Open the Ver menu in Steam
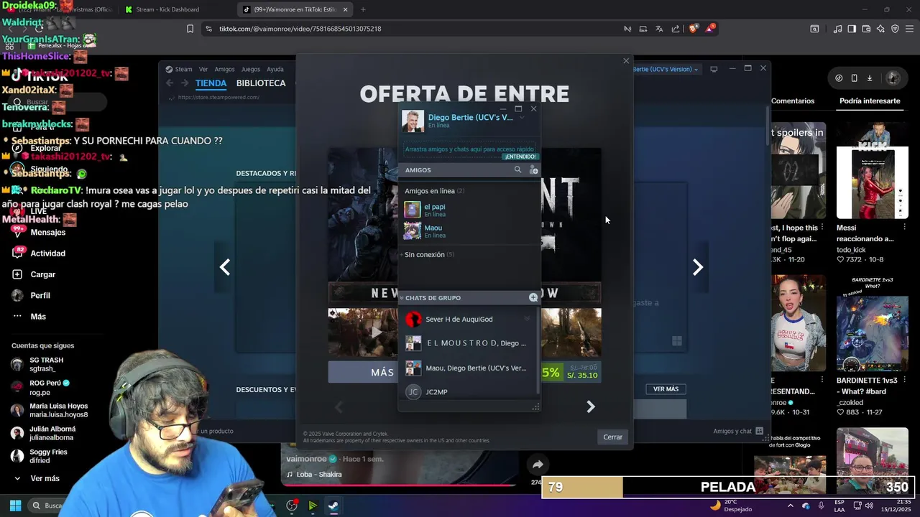Viewport: 920px width, 517px height. tap(203, 69)
